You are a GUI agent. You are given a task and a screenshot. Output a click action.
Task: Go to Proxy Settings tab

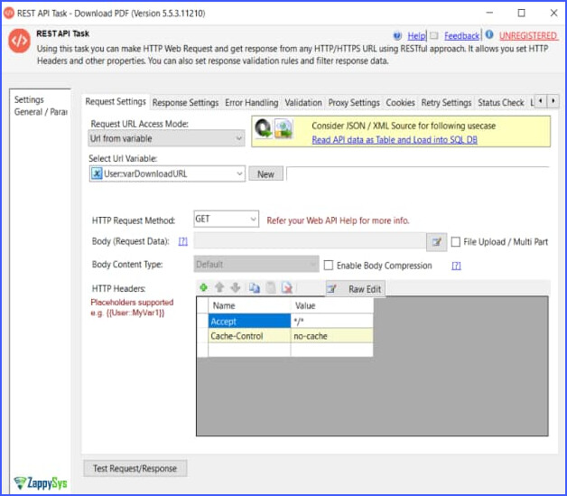click(x=354, y=103)
